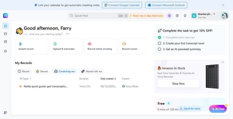Image resolution: width=233 pixels, height=119 pixels.
Task: Expand Scroll for more indicator
Action: [190, 109]
